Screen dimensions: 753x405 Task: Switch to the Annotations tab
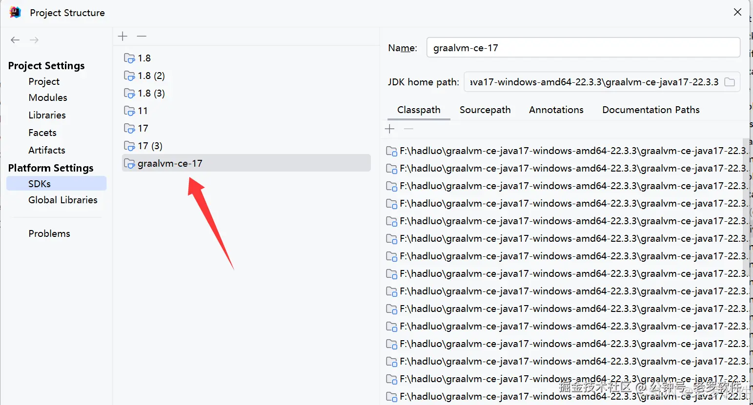(556, 110)
